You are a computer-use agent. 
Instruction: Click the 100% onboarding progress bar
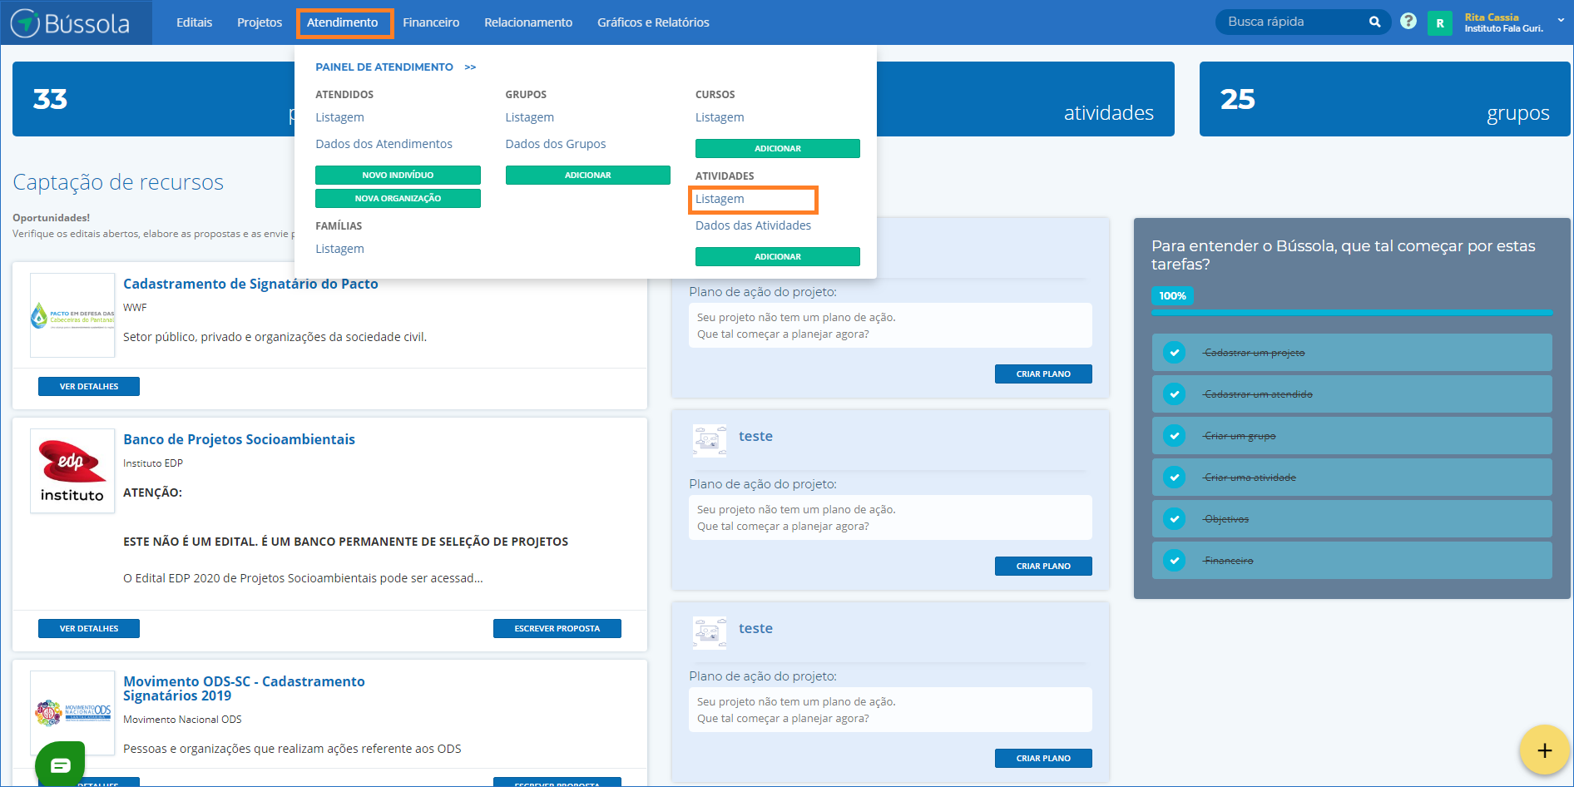pos(1351,312)
